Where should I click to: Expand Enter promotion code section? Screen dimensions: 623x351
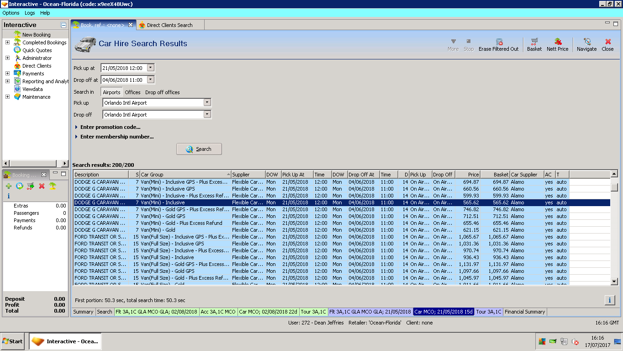tap(110, 127)
